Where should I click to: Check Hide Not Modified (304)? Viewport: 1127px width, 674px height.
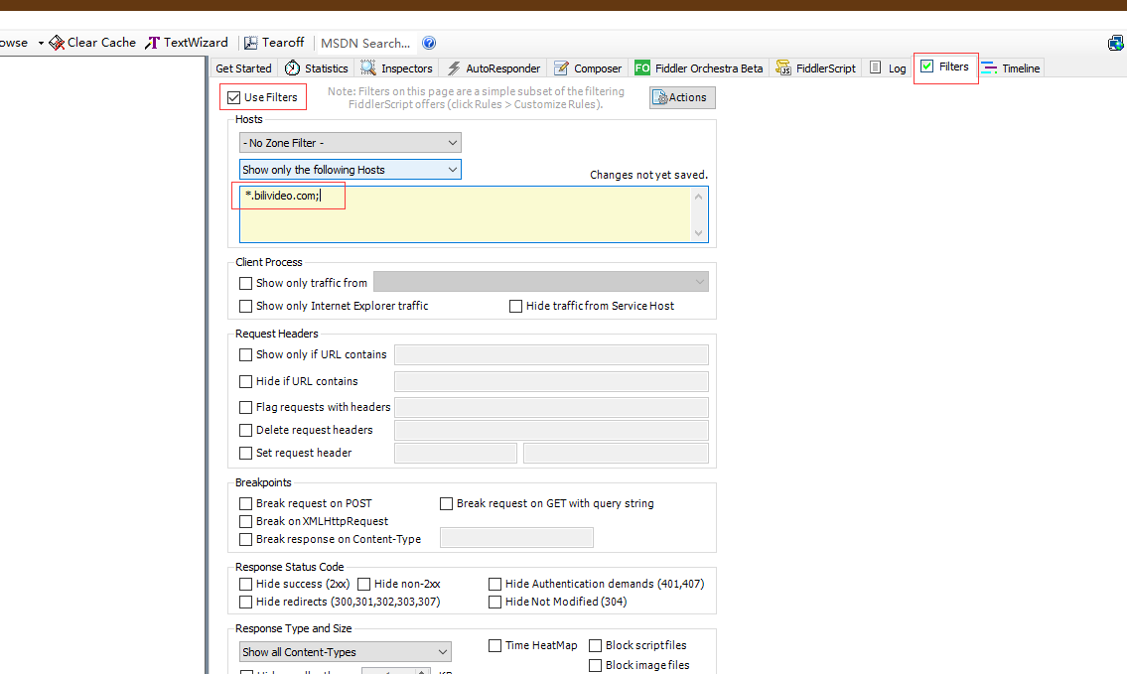pos(494,603)
